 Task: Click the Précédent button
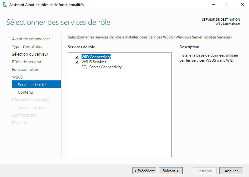pyautogui.click(x=144, y=171)
